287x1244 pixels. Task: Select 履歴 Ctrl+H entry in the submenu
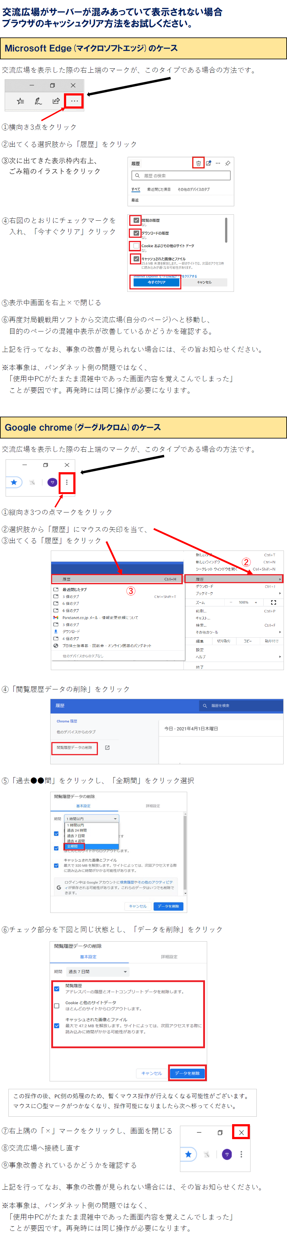pos(117,579)
